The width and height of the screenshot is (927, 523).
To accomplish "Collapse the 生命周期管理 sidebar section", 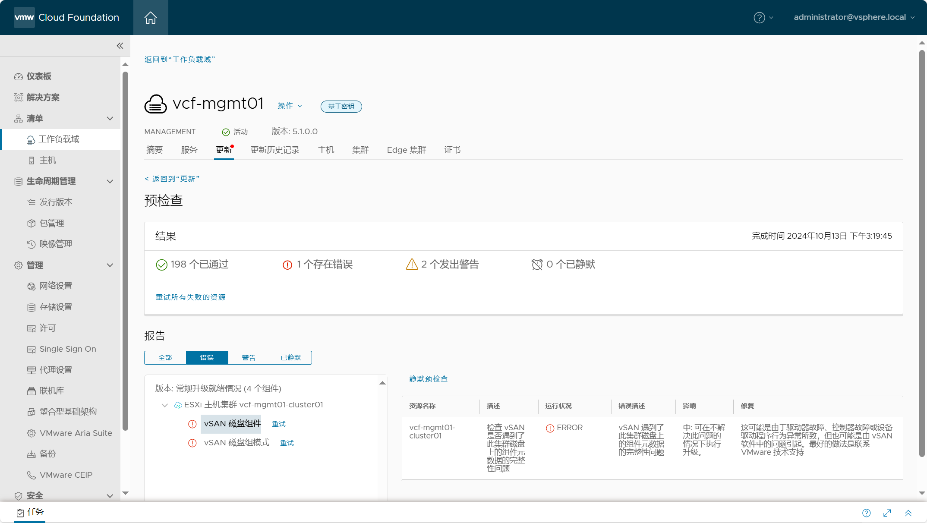I will (110, 182).
